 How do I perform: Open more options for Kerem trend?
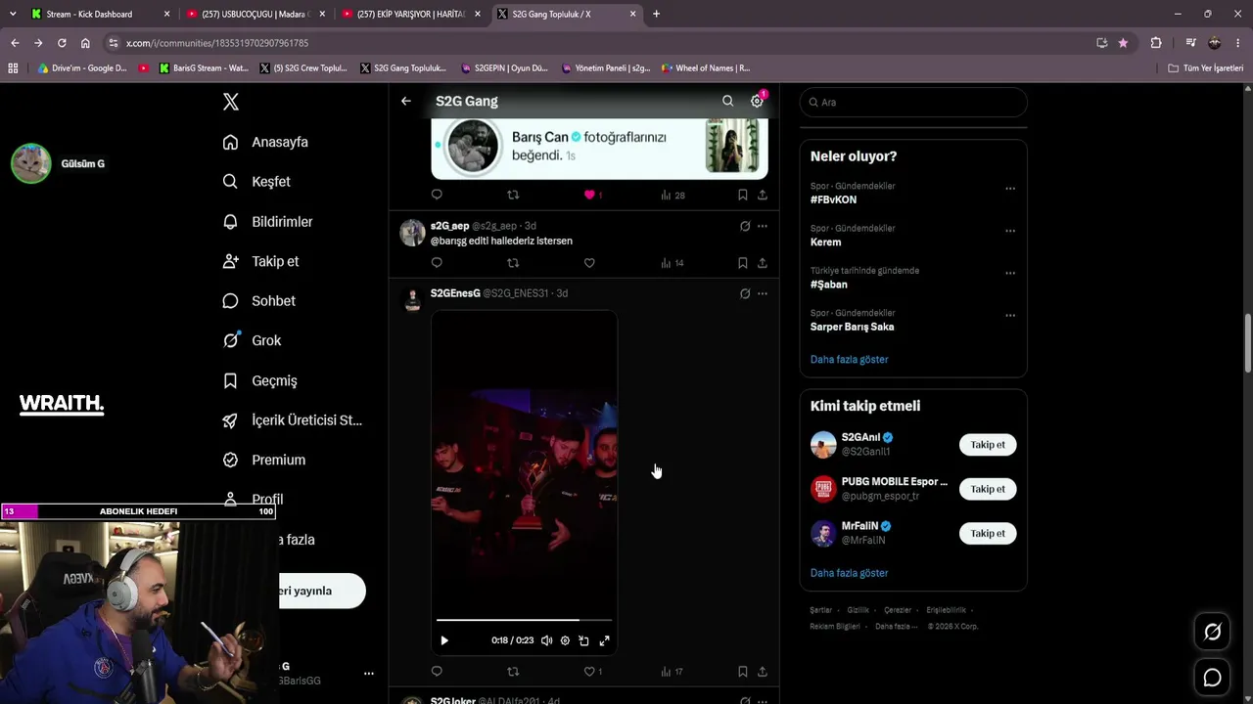click(1010, 231)
